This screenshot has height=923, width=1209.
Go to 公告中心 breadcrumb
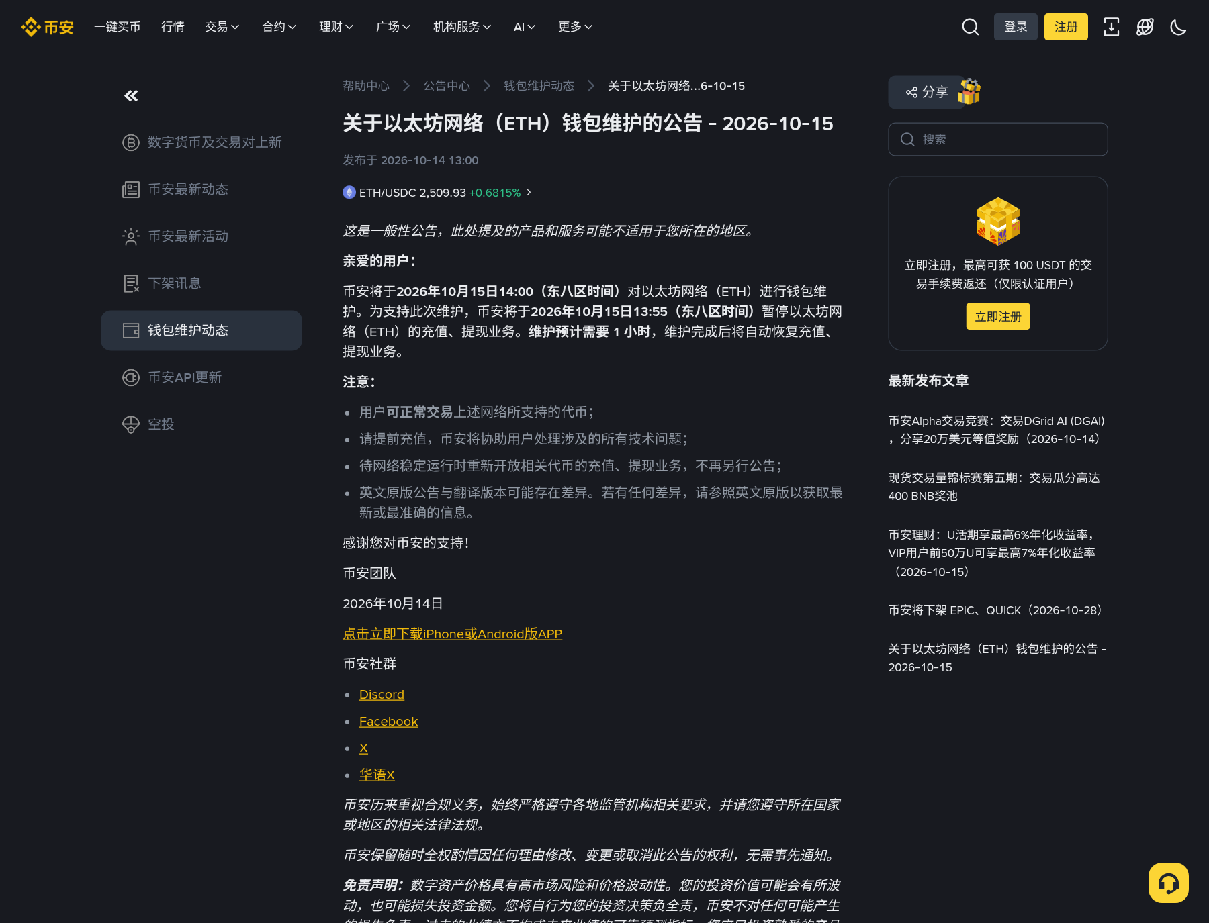point(447,86)
